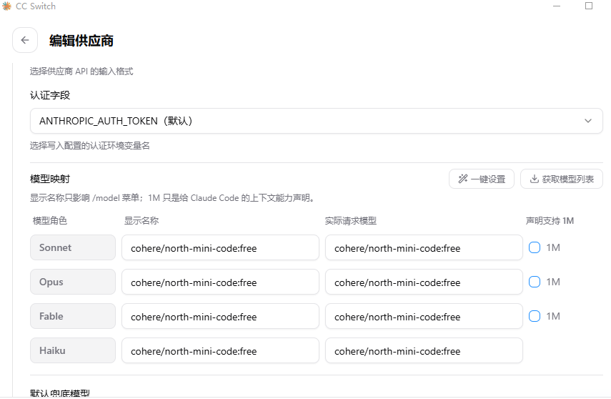Click the CC Switch app logo
This screenshot has width=611, height=399.
coord(6,6)
